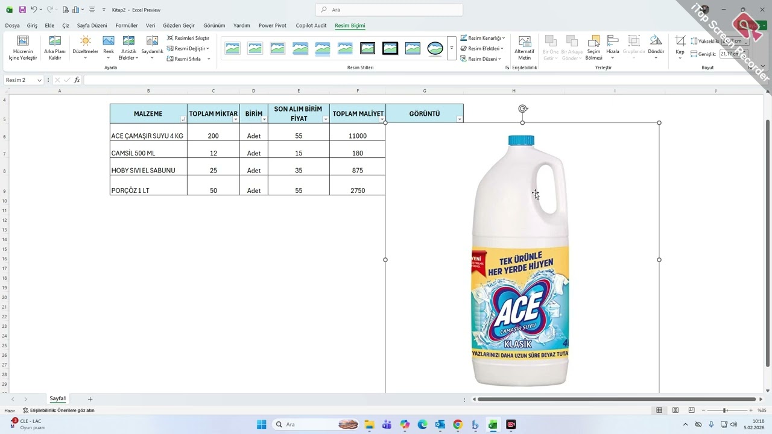Open the TOPLAM MİKTAR filter dropdown
This screenshot has height=434, width=772.
(236, 119)
